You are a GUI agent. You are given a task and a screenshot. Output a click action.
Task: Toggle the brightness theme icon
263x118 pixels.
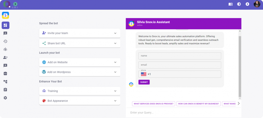coord(239,4)
